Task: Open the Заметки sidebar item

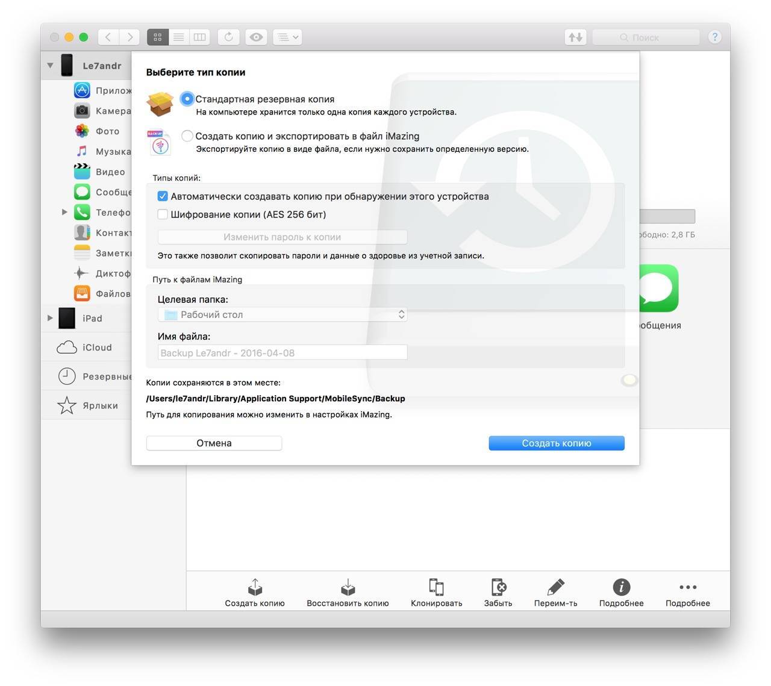Action: 102,253
